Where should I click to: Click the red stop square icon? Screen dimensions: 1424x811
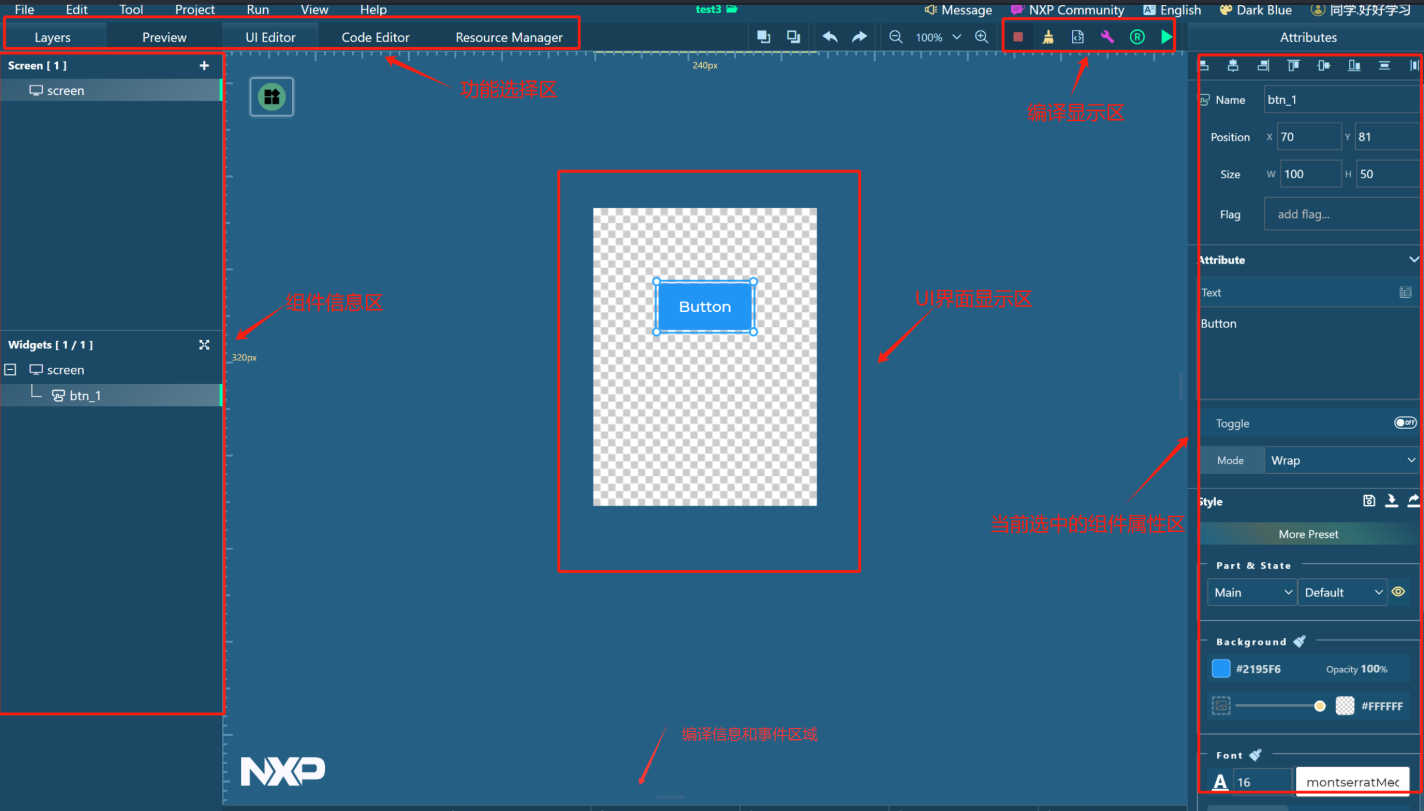[1018, 38]
